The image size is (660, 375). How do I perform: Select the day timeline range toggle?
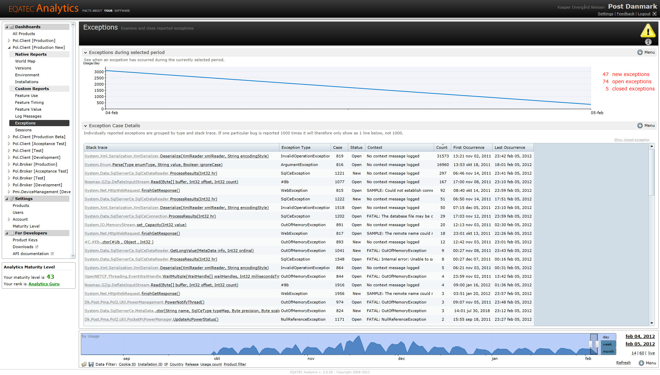click(x=606, y=337)
